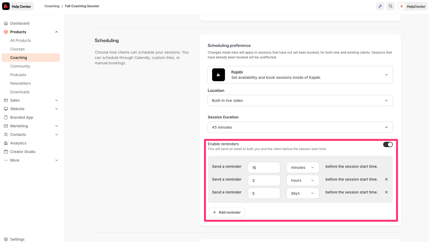The image size is (429, 242).
Task: Remove the 3 hours reminder
Action: pyautogui.click(x=386, y=179)
